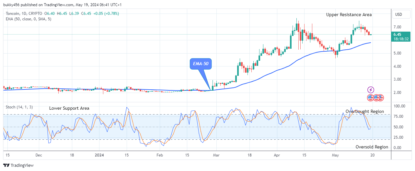415x171 pixels.
Task: Click the 3.00 price axis label
Action: pos(398,79)
